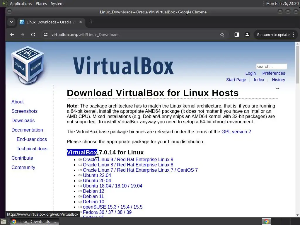The height and width of the screenshot is (225, 300).
Task: Open Technical docs link
Action: 32,149
